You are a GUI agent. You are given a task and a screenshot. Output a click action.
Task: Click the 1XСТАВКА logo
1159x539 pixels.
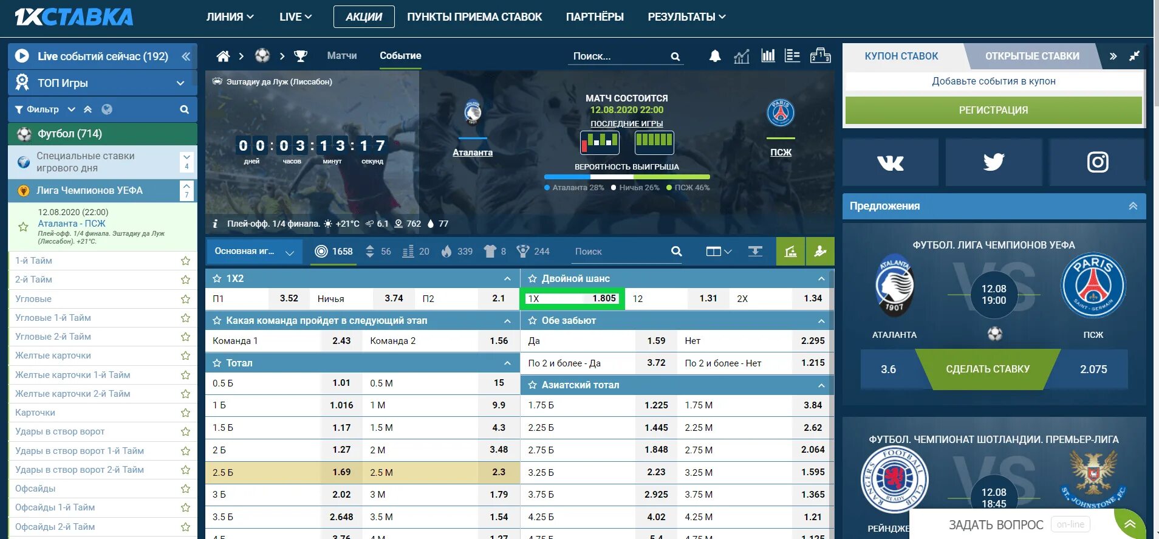tap(74, 17)
